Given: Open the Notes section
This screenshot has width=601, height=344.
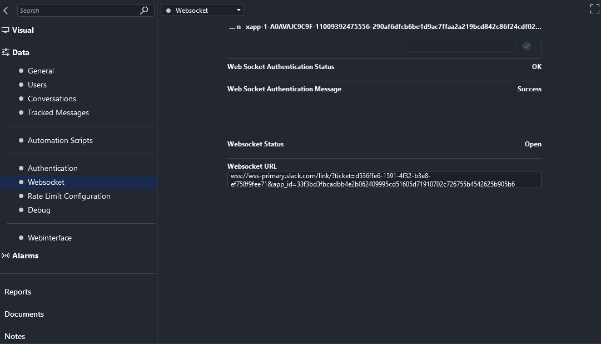Looking at the screenshot, I should coord(14,336).
